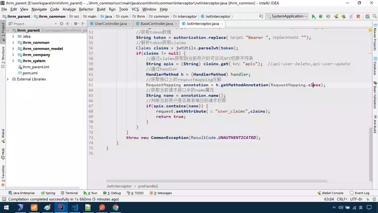Open the Visual Studio Code taskbar icon

click(75, 208)
